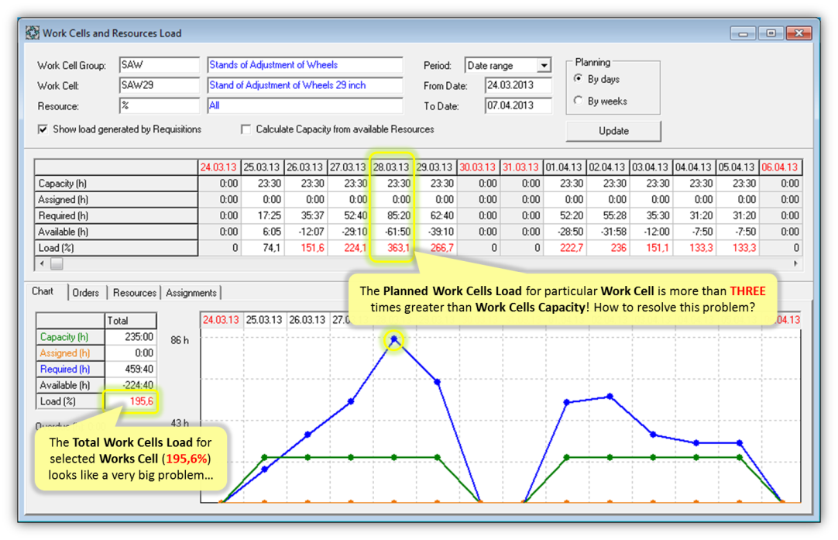Minimize the Work Cells and Resources Load window

point(743,33)
